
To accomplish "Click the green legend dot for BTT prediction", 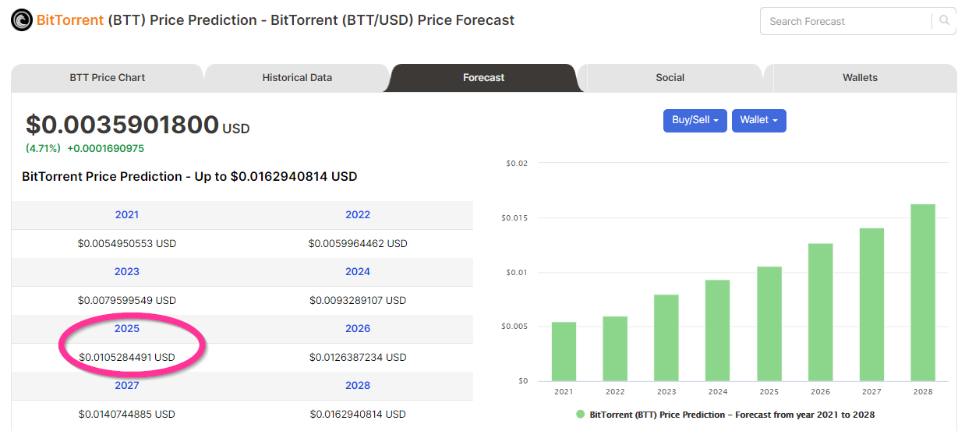I will [580, 415].
